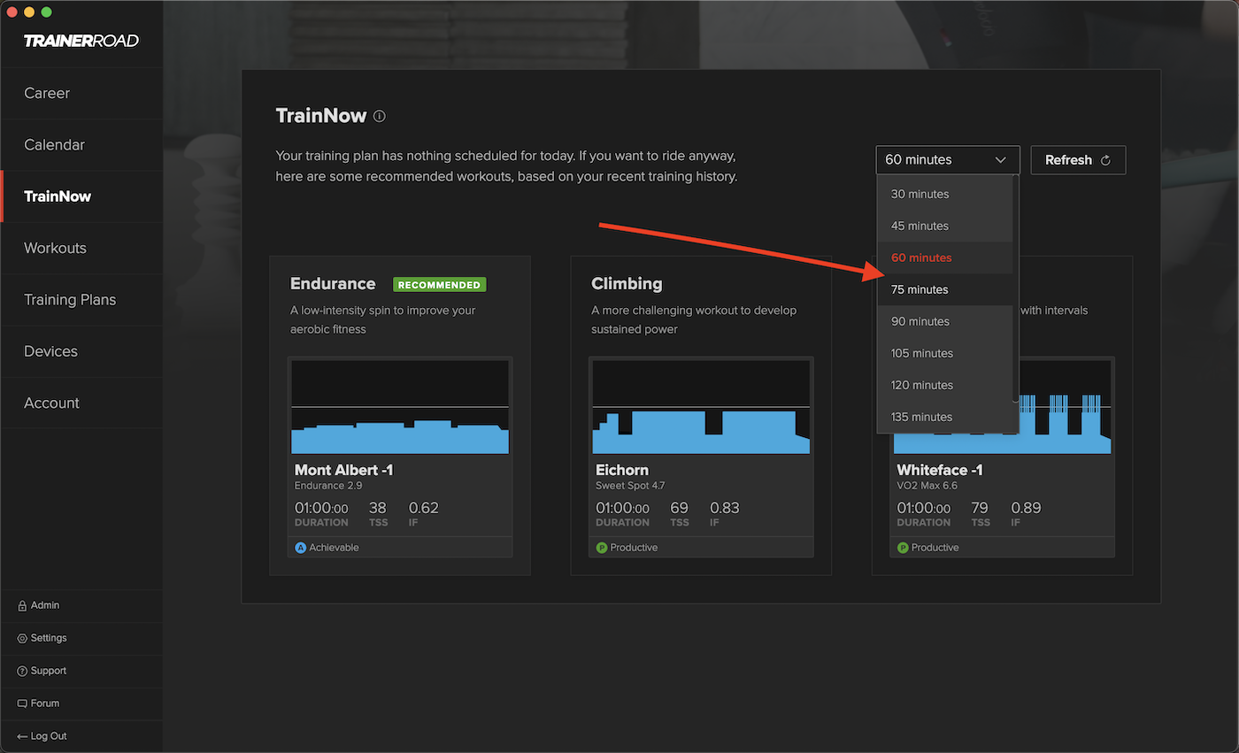
Task: Click the IF value 0.62
Action: pyautogui.click(x=423, y=508)
